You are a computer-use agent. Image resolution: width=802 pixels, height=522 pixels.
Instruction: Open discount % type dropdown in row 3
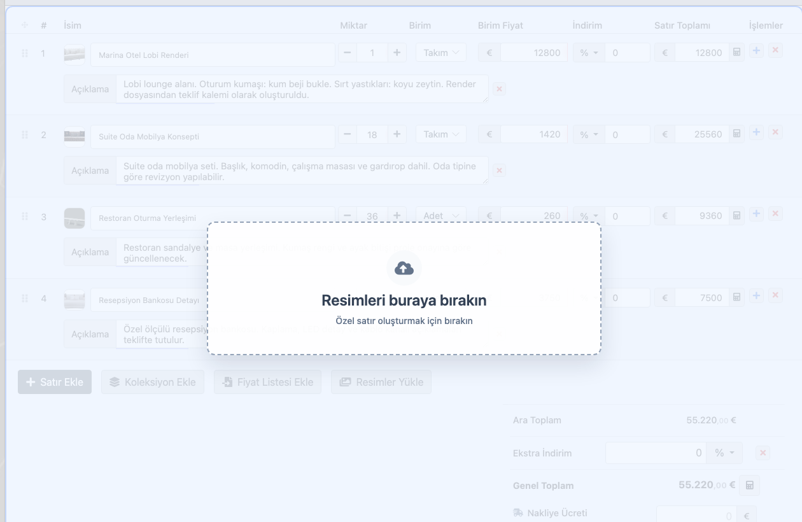click(589, 215)
